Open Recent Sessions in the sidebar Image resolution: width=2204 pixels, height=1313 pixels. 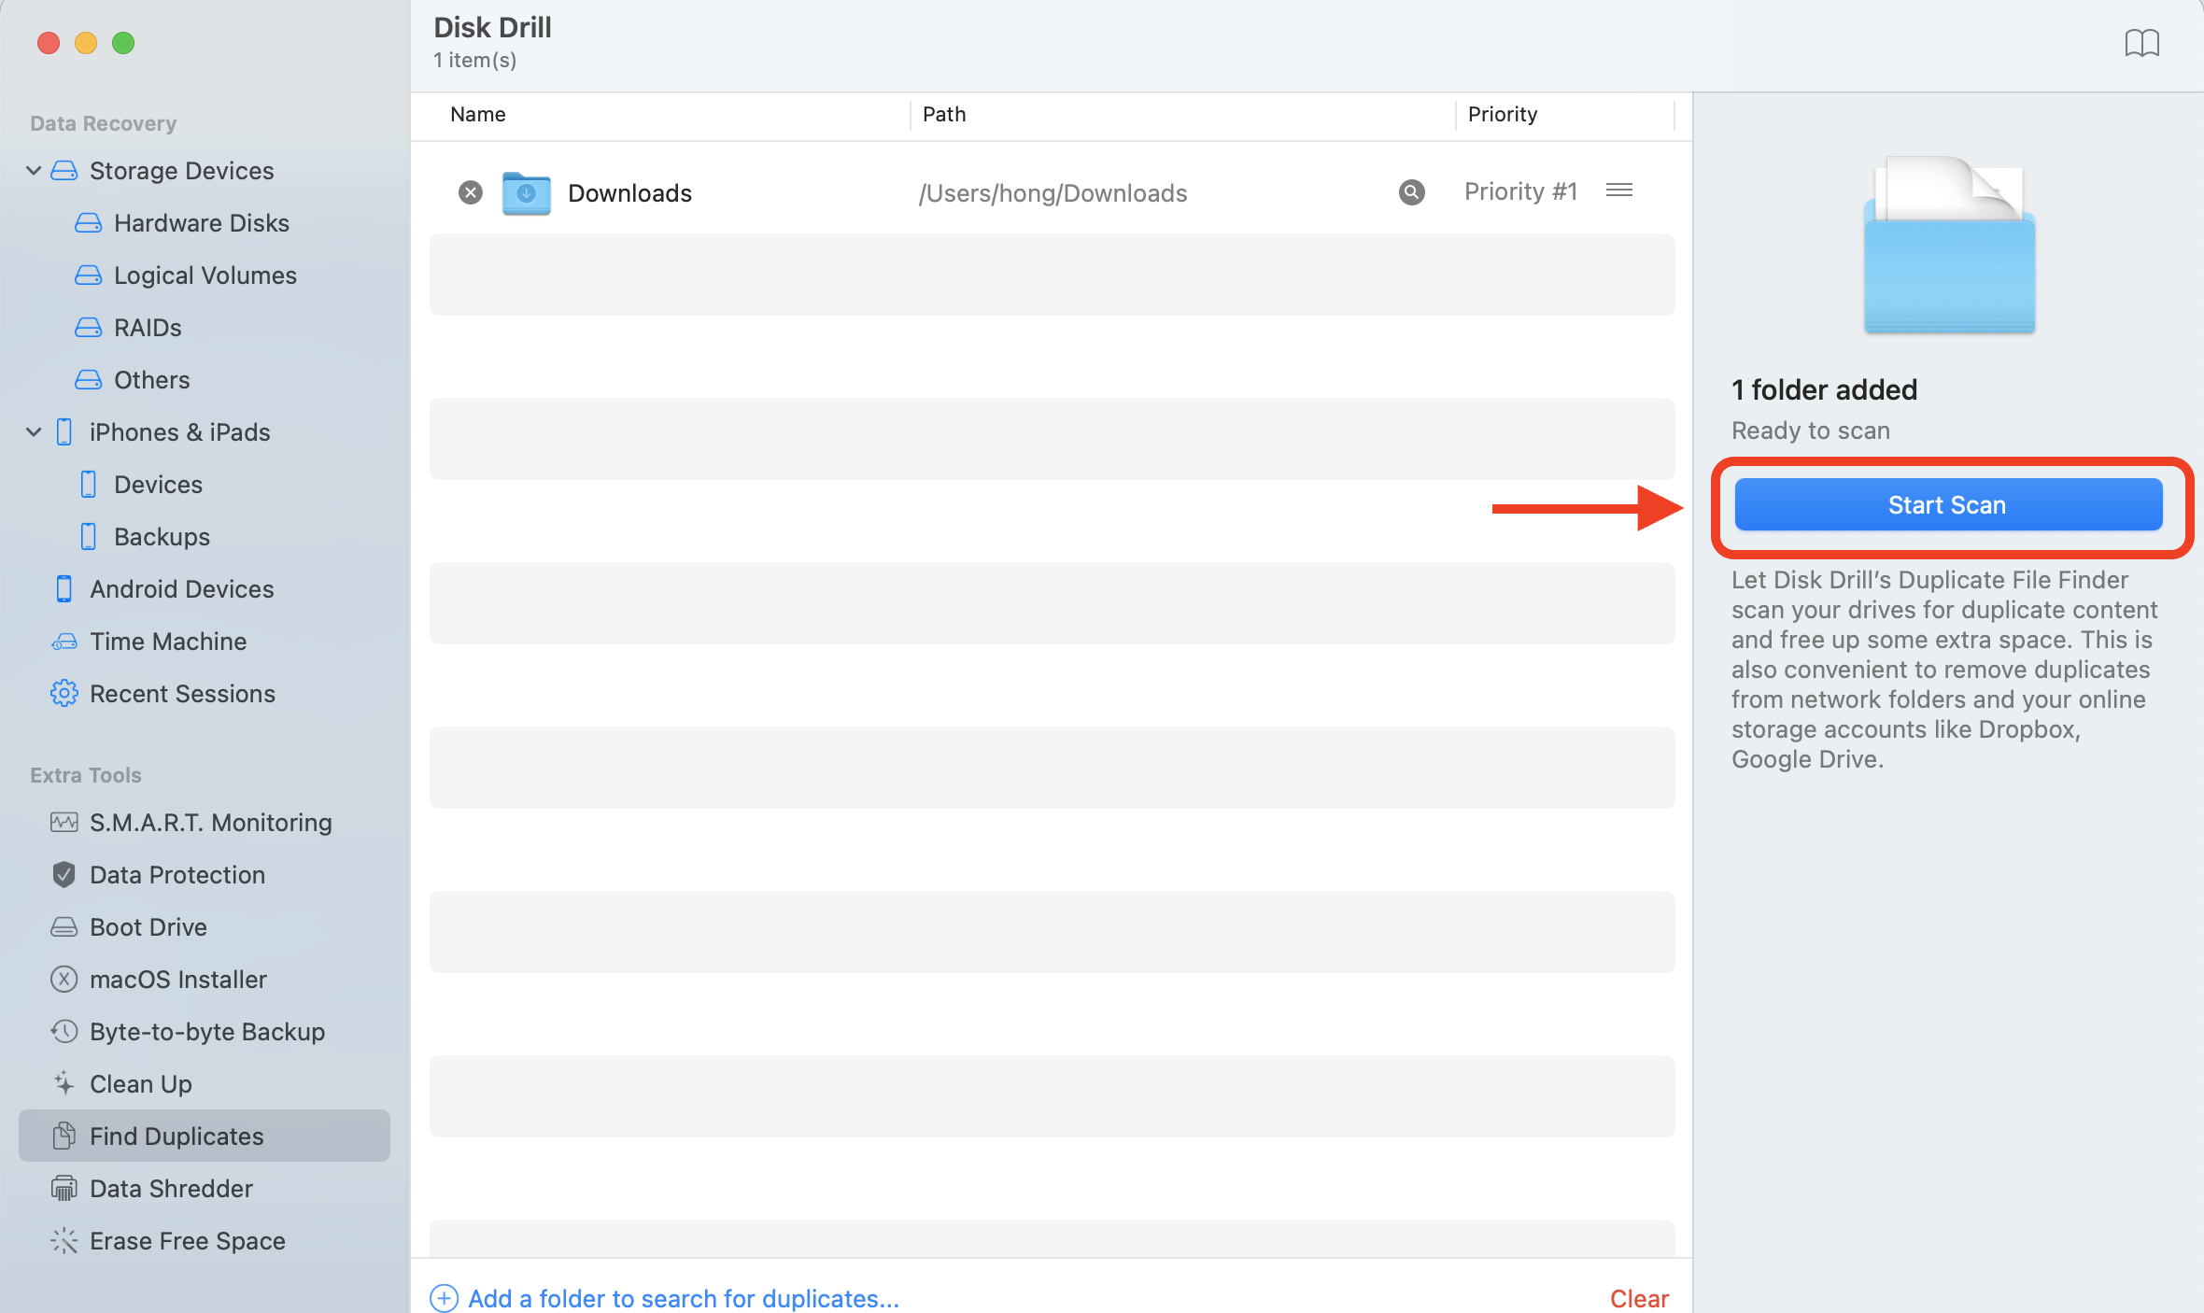tap(182, 694)
